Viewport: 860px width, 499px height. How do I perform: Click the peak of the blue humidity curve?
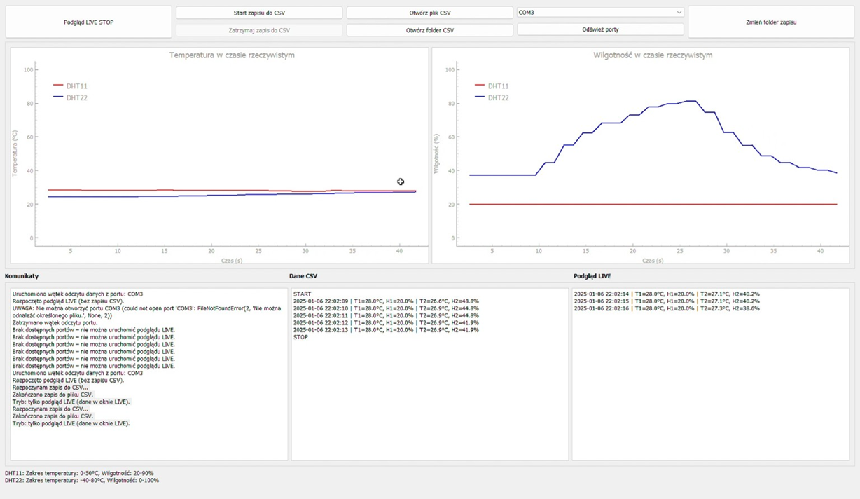(691, 101)
